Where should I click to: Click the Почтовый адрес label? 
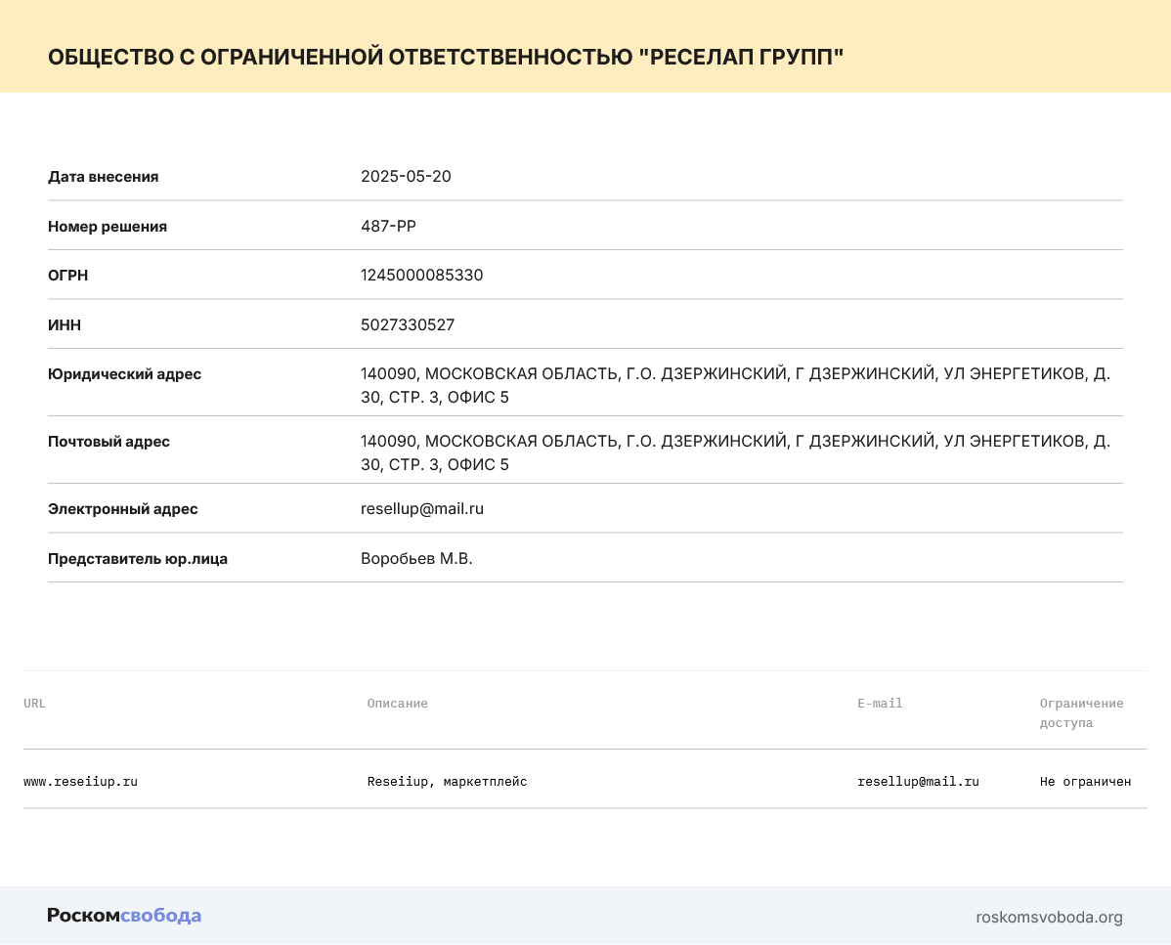(x=108, y=441)
